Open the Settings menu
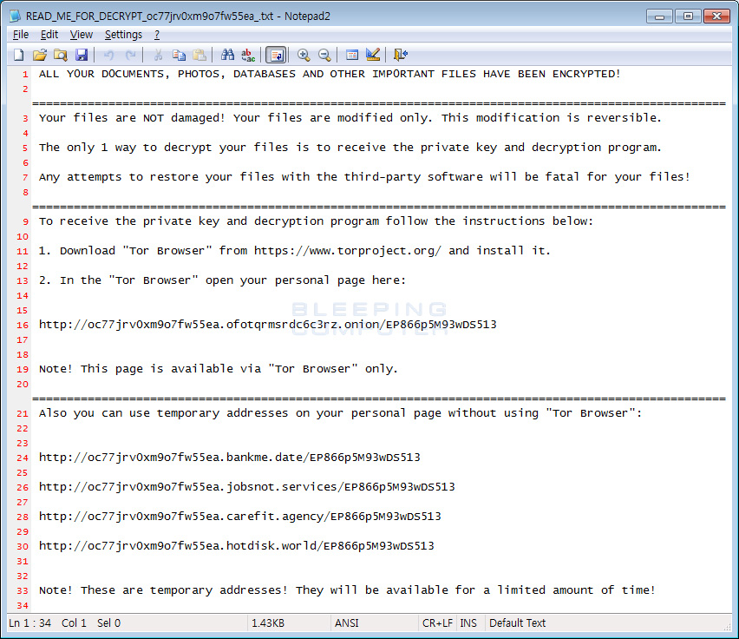This screenshot has height=639, width=739. pyautogui.click(x=123, y=35)
